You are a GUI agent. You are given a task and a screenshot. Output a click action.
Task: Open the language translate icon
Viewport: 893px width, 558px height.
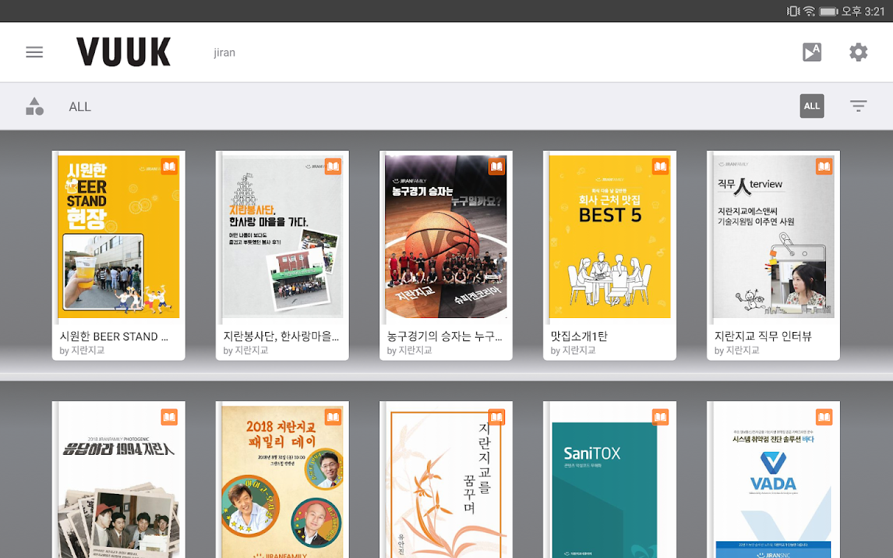[812, 52]
